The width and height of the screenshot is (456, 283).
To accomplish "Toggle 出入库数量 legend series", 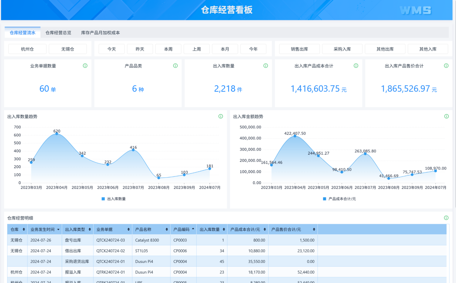I will (x=113, y=199).
